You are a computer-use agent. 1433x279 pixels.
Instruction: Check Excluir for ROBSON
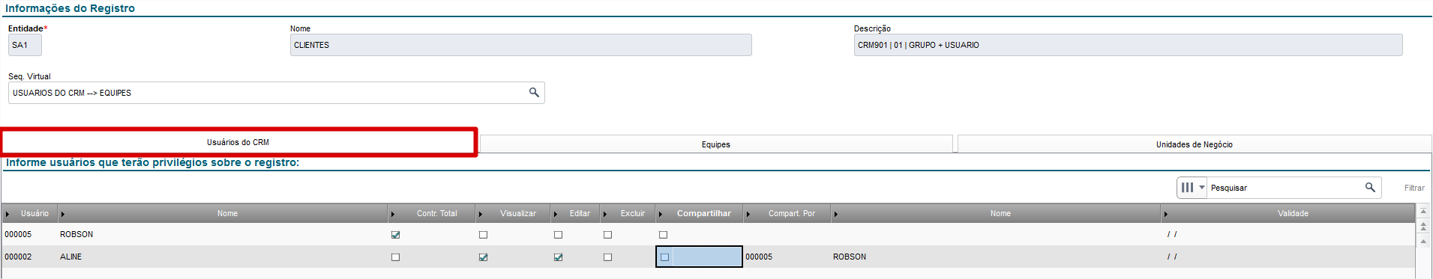(607, 235)
